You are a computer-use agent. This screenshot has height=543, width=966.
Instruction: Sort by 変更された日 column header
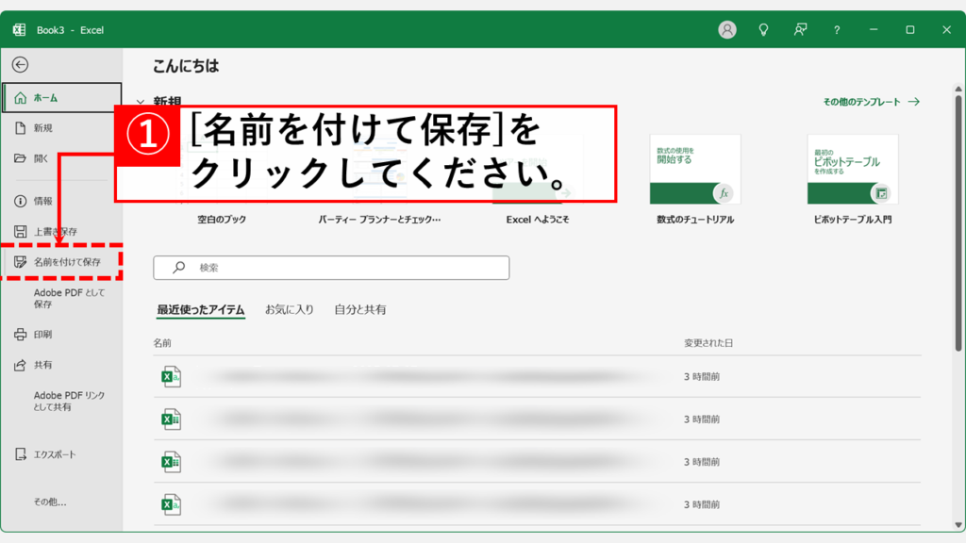(x=708, y=343)
